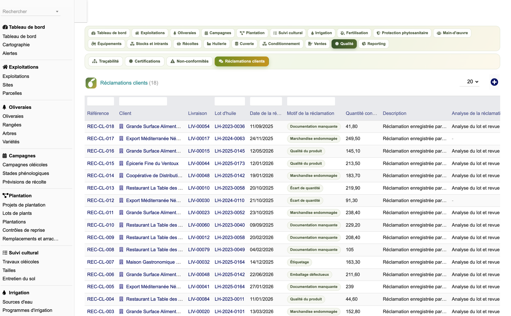Open the Équipements module tab
Image resolution: width=511 pixels, height=316 pixels.
click(106, 44)
